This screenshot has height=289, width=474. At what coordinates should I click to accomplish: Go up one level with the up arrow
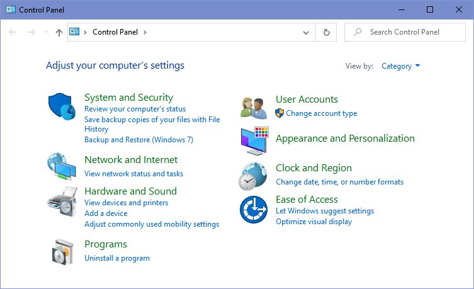tap(59, 32)
